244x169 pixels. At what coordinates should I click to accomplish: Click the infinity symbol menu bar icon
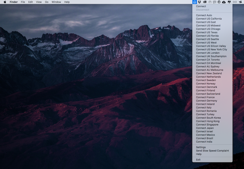pyautogui.click(x=235, y=2)
